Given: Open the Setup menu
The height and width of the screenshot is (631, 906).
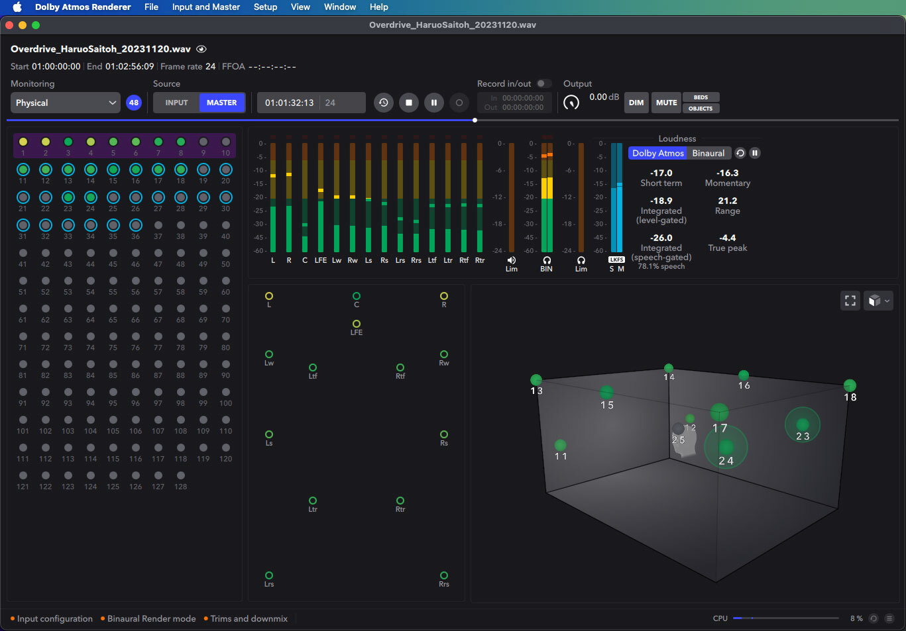Looking at the screenshot, I should point(265,7).
